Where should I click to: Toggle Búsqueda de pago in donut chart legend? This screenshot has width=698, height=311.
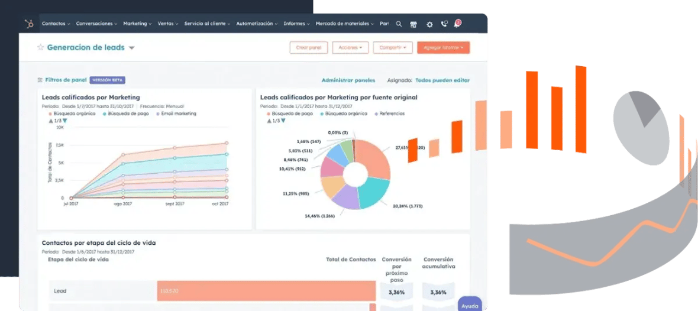click(289, 114)
